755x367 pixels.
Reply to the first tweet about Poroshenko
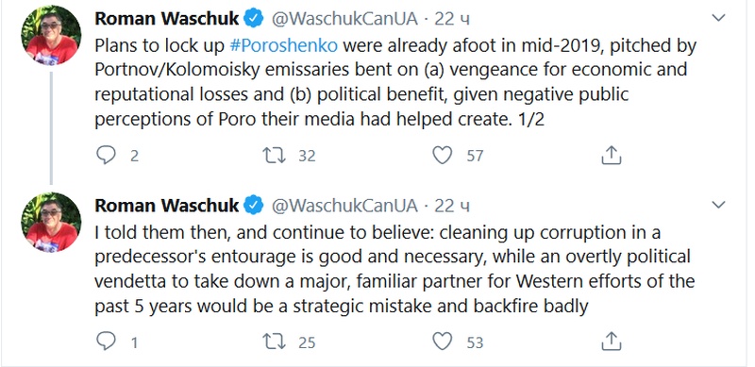pyautogui.click(x=106, y=156)
